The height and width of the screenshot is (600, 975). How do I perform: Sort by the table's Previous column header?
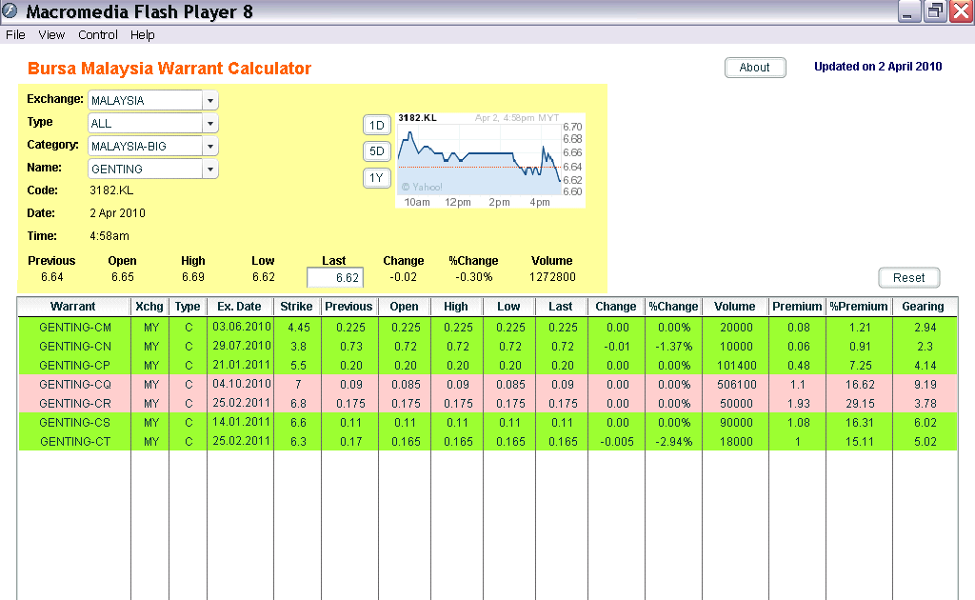[x=348, y=307]
